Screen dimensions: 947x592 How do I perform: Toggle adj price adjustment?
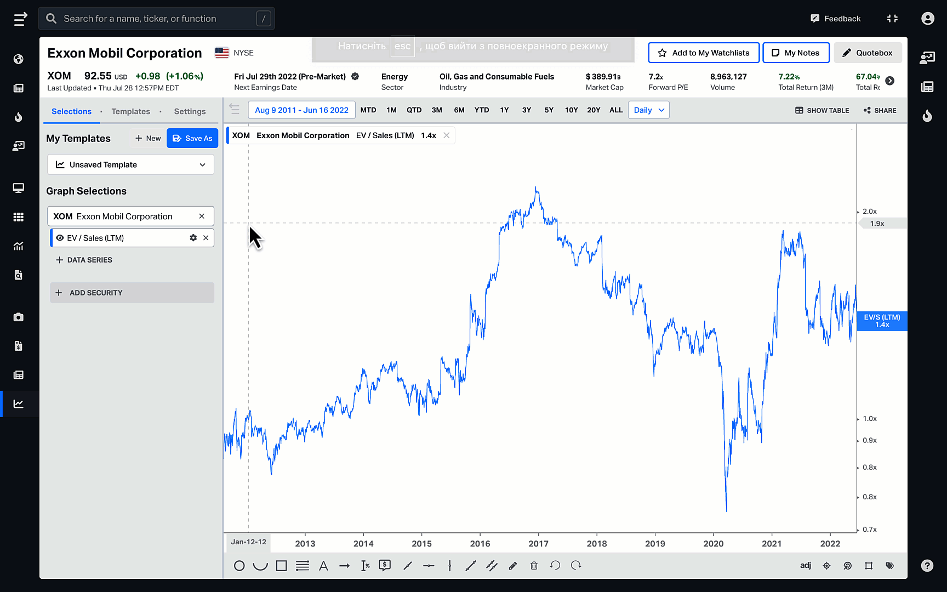[x=805, y=565]
